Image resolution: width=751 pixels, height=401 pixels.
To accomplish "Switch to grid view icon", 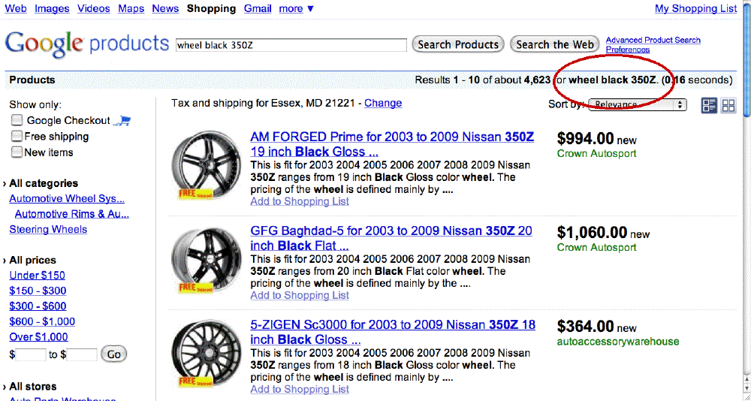I will (x=728, y=105).
